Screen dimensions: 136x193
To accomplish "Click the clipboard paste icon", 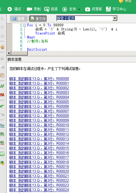I will click(x=2, y=75).
